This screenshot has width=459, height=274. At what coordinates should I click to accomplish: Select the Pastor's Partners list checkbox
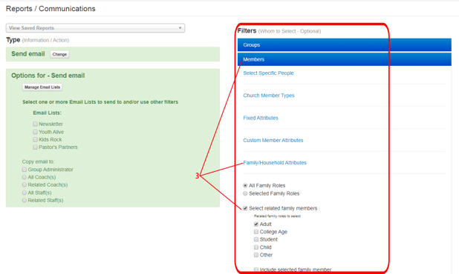pyautogui.click(x=35, y=147)
